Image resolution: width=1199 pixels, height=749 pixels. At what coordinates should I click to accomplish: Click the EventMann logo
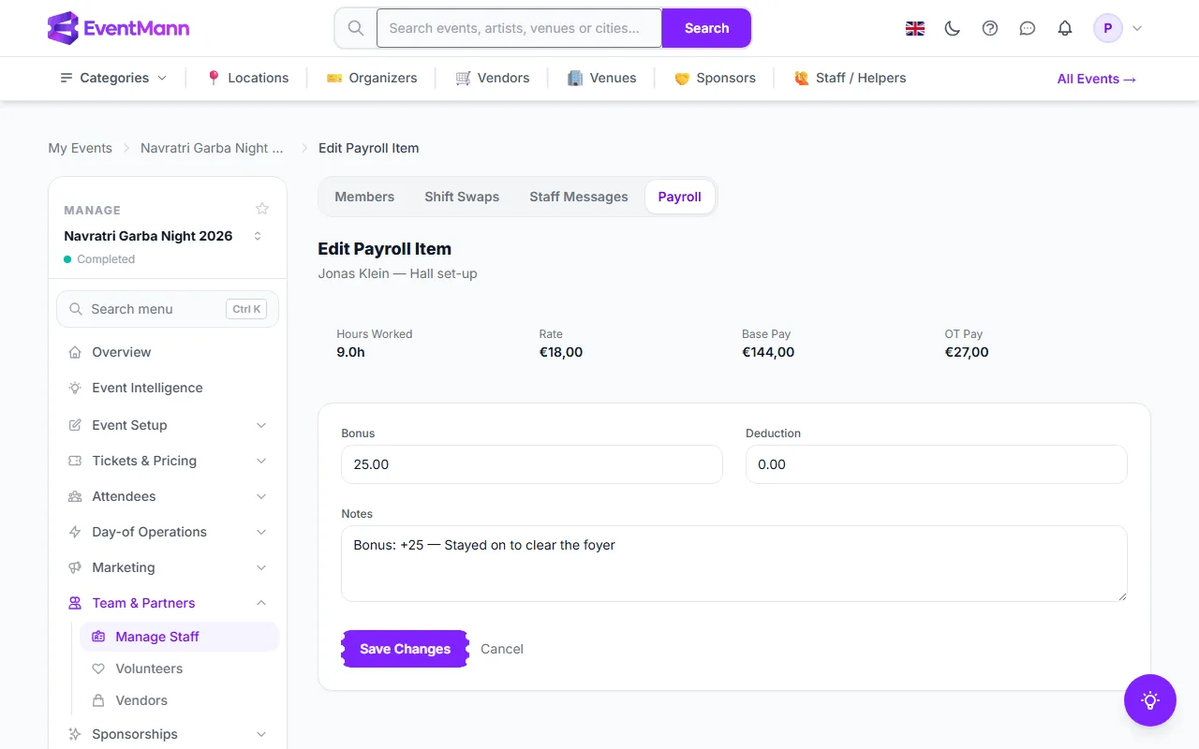click(118, 28)
